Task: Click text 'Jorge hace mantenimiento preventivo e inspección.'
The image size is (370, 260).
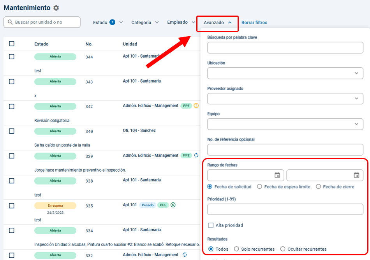Action: tap(80, 170)
